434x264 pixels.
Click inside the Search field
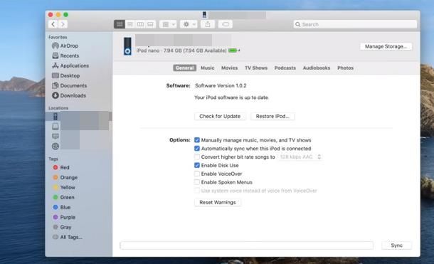pyautogui.click(x=355, y=24)
